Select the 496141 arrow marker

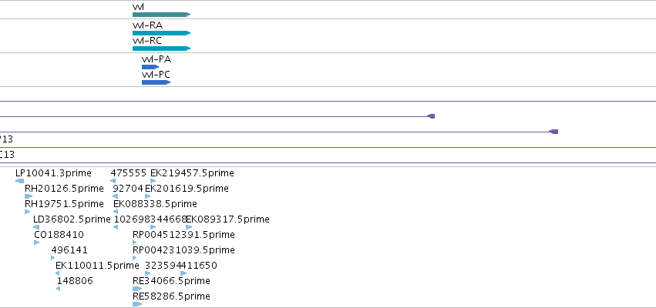(x=53, y=258)
